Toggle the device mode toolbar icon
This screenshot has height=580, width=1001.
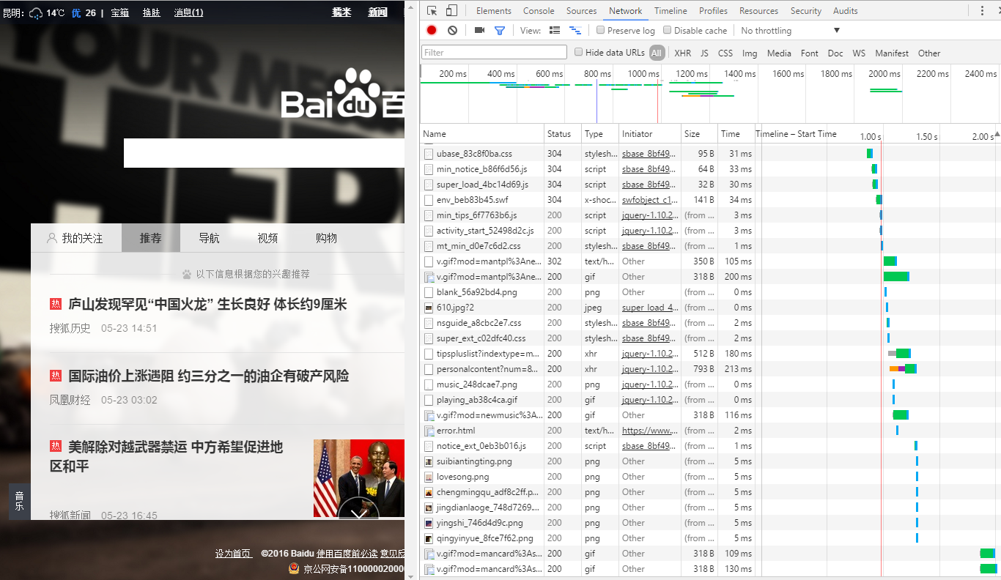(451, 10)
